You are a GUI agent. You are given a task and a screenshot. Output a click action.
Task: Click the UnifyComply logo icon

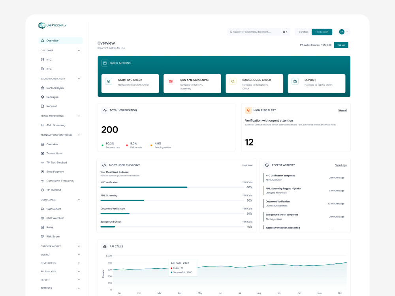[42, 25]
